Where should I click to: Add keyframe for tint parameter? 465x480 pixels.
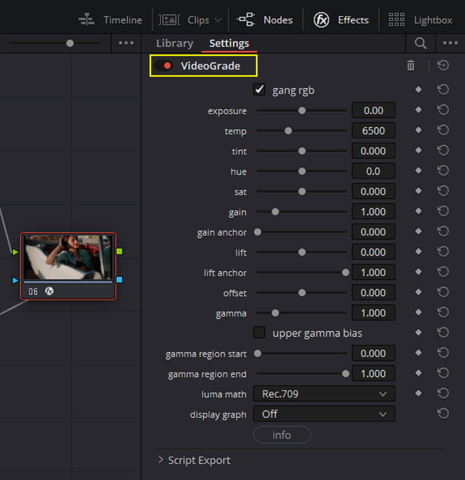418,151
